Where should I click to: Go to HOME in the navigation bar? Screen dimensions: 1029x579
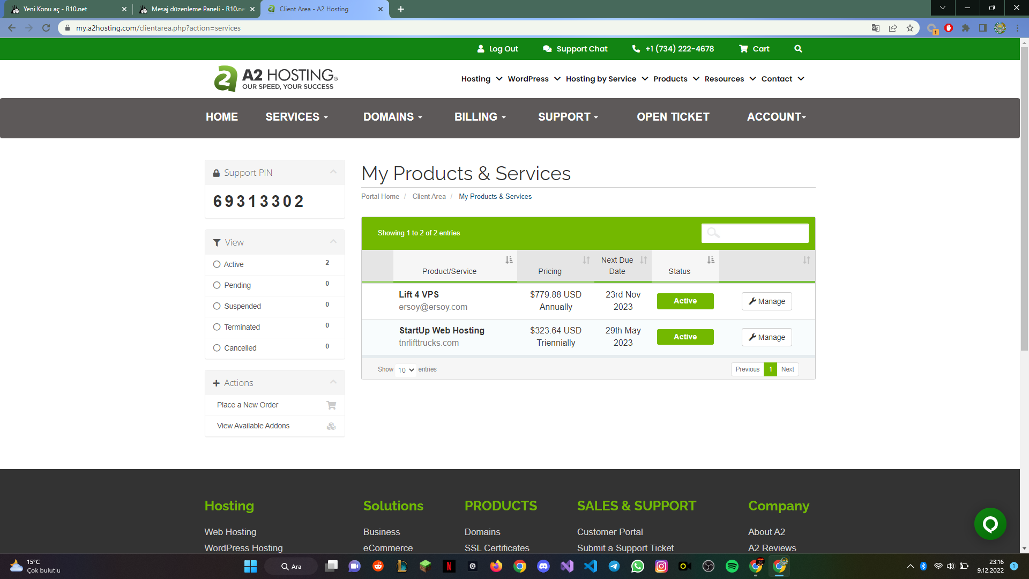pos(222,117)
